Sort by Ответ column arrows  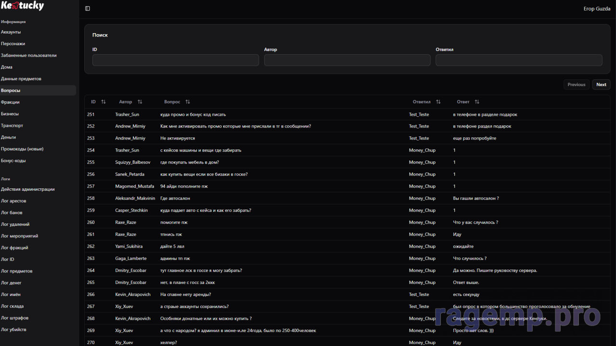477,102
